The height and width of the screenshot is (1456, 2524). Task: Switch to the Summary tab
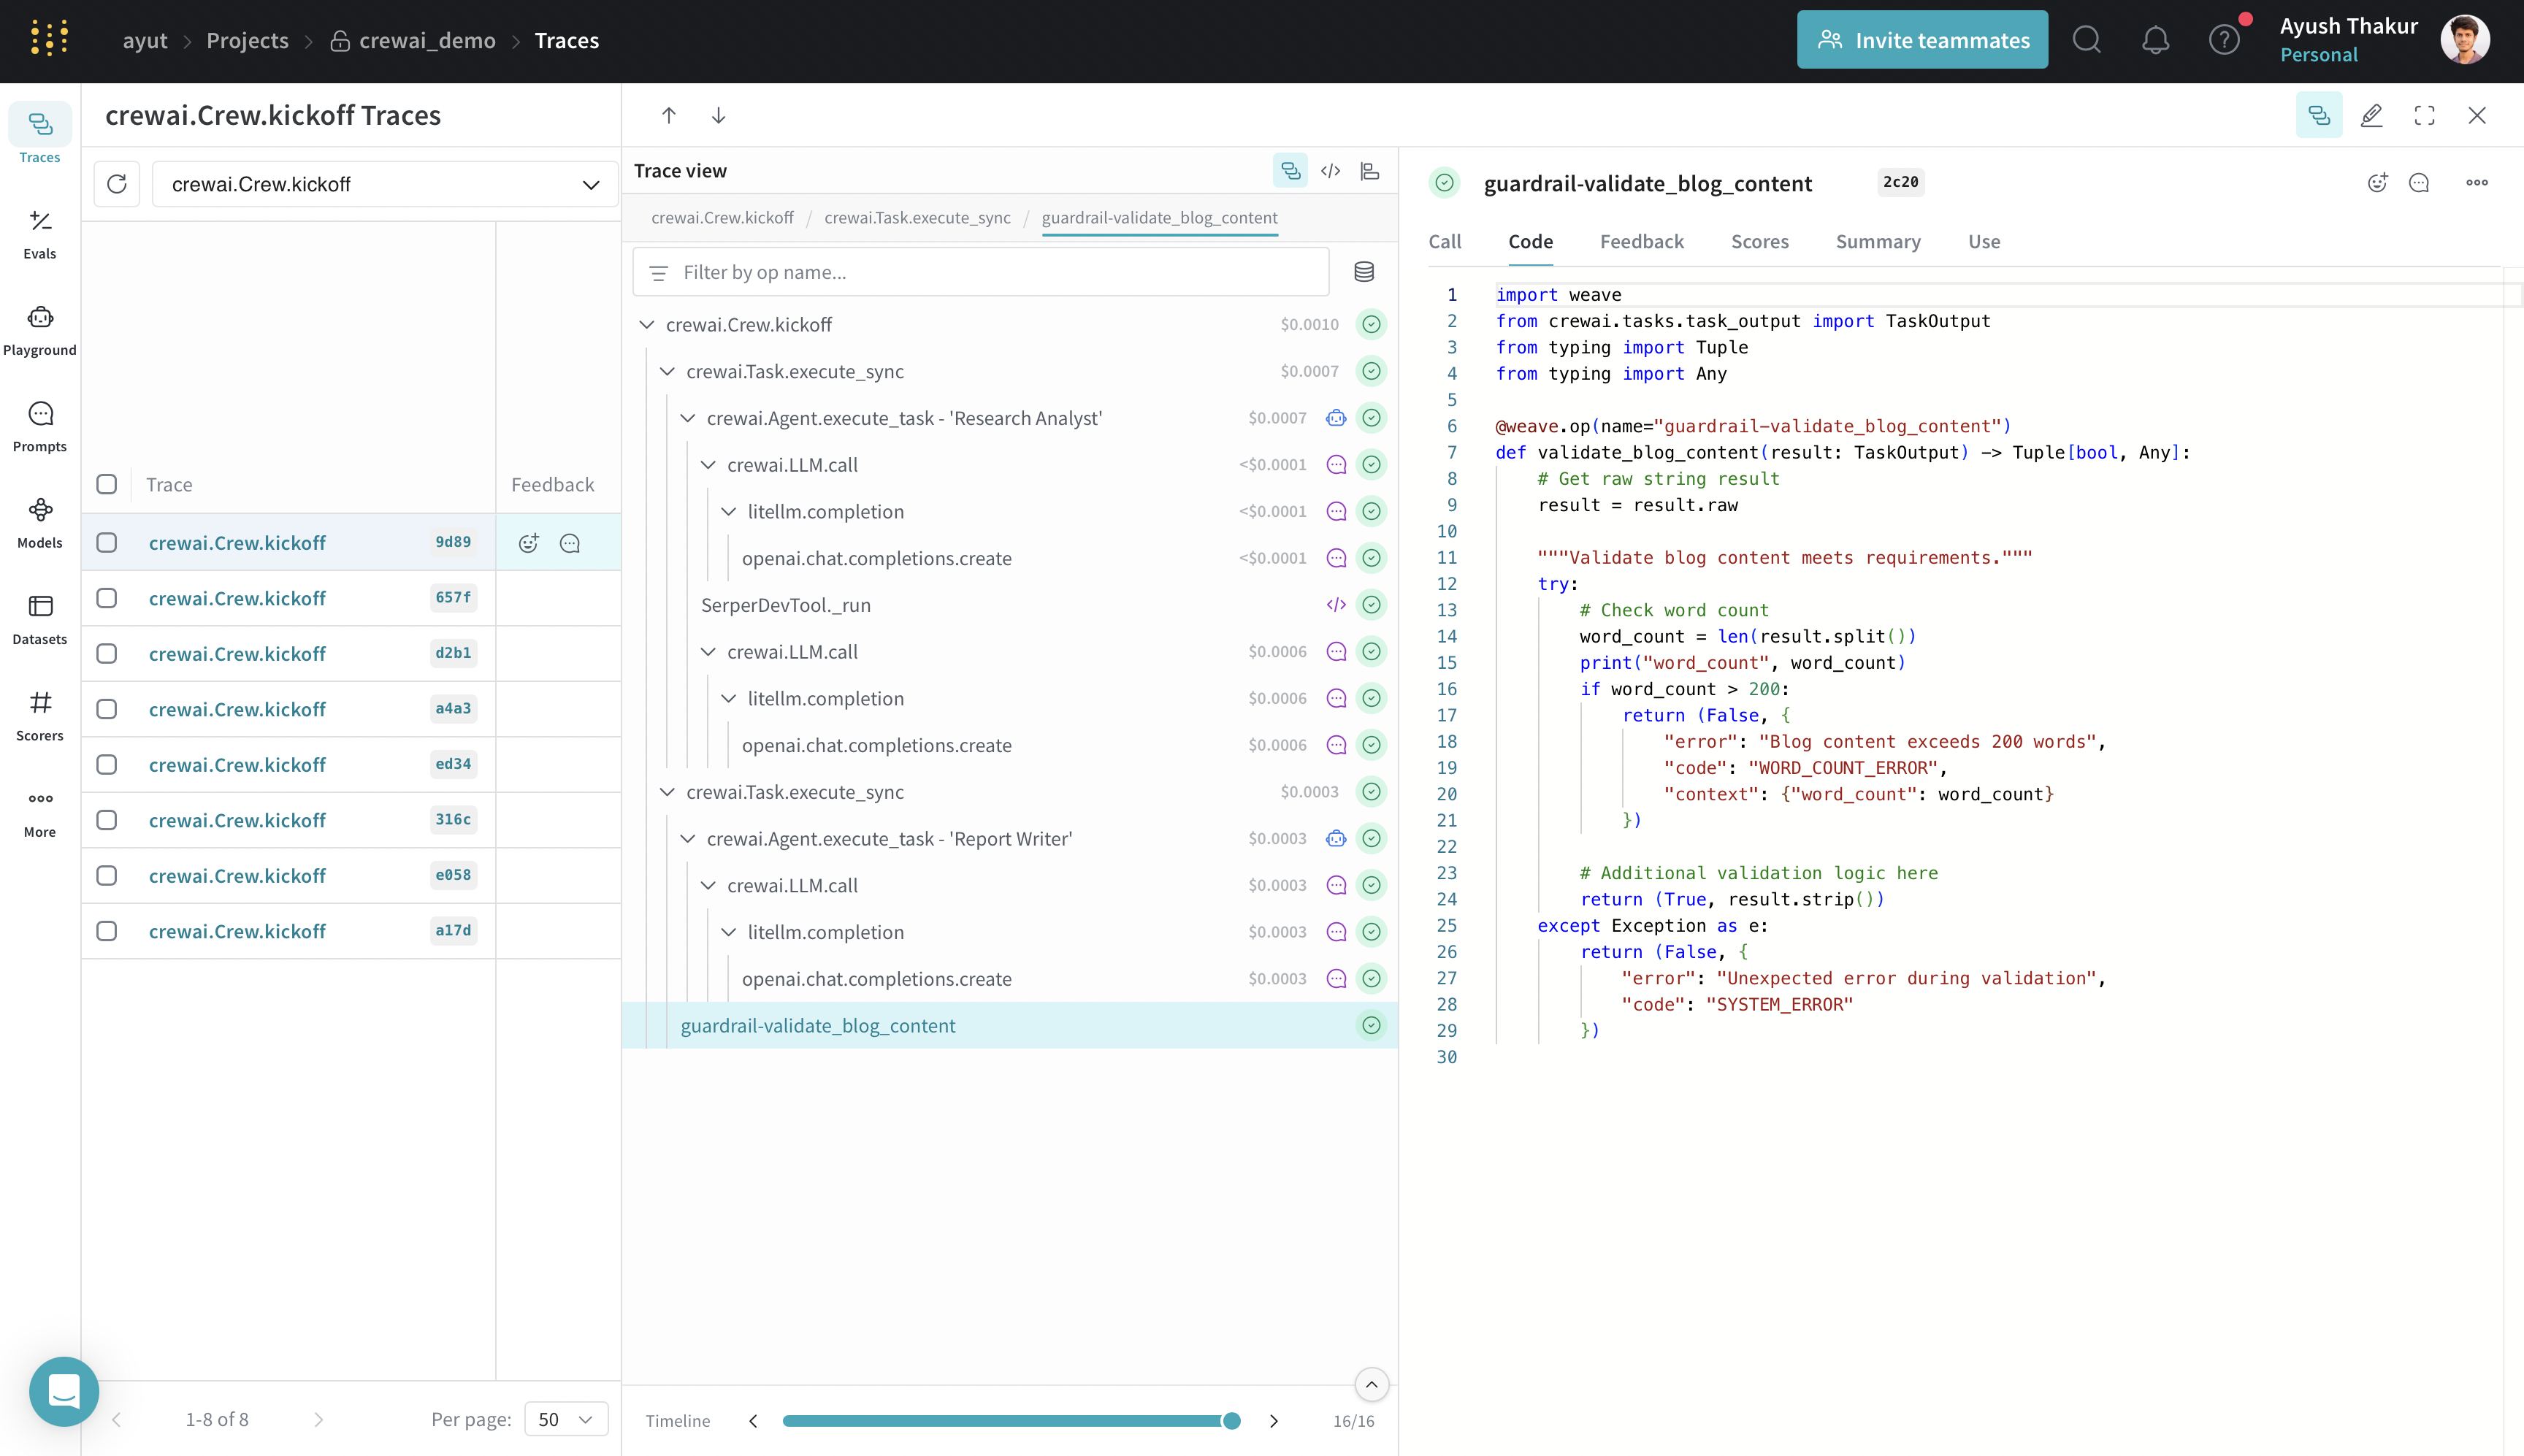[x=1877, y=242]
